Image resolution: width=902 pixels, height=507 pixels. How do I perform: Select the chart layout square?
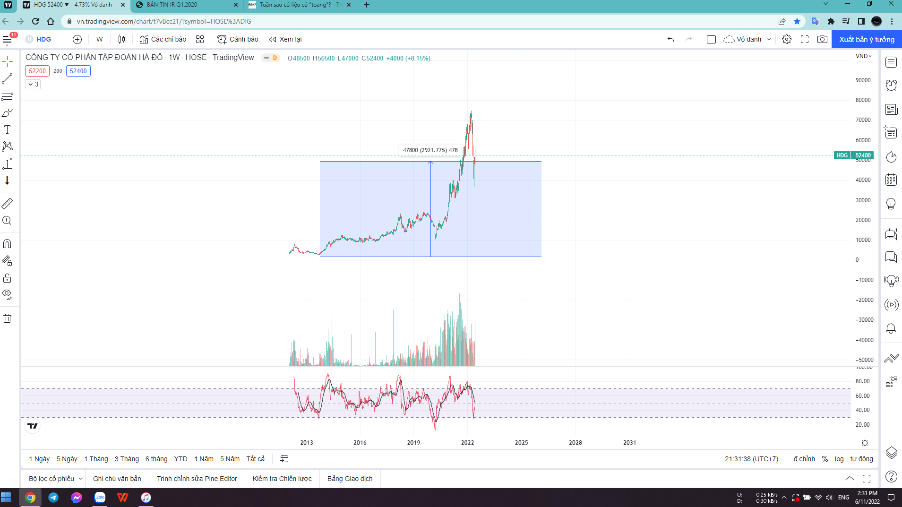(x=711, y=39)
